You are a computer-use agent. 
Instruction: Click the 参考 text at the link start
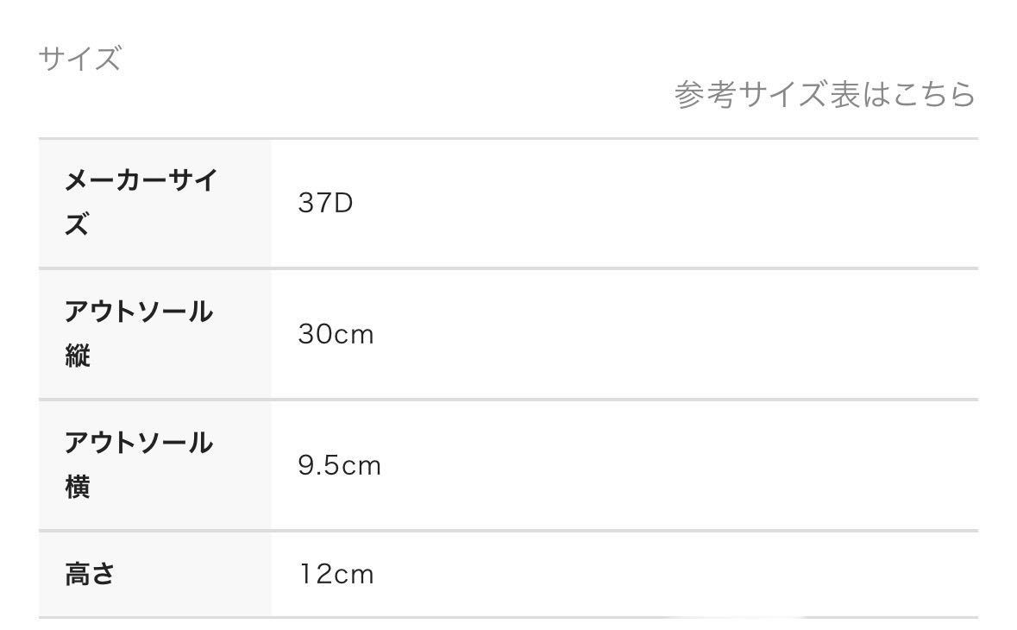[x=704, y=94]
